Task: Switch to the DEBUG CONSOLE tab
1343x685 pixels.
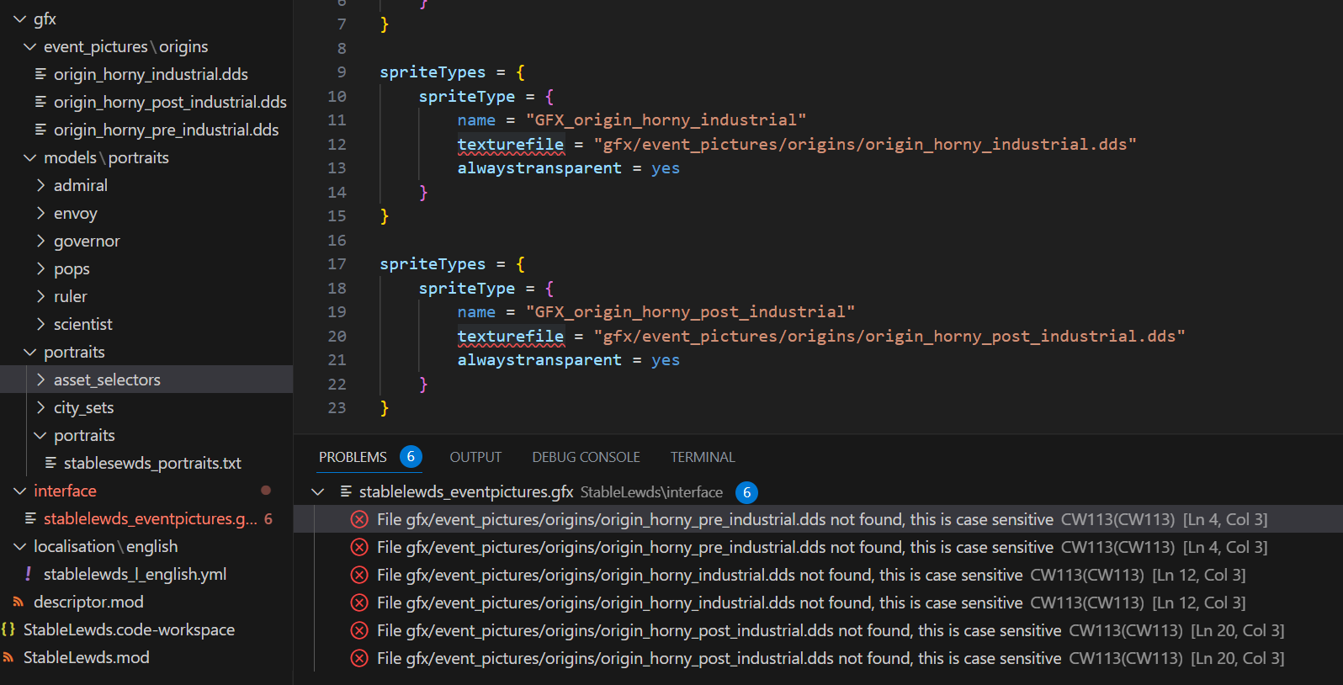Action: click(586, 457)
